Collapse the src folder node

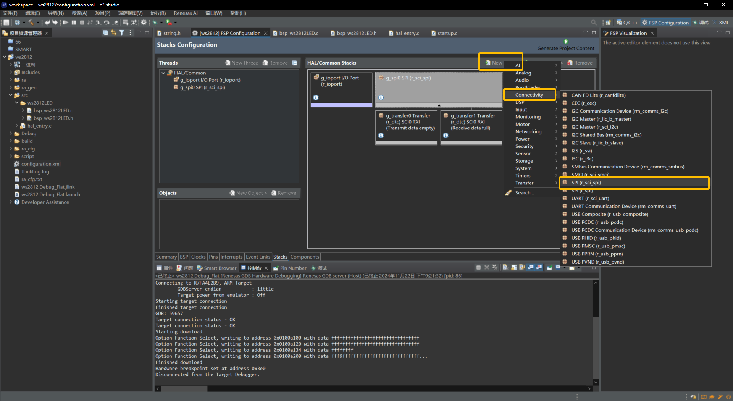click(11, 95)
